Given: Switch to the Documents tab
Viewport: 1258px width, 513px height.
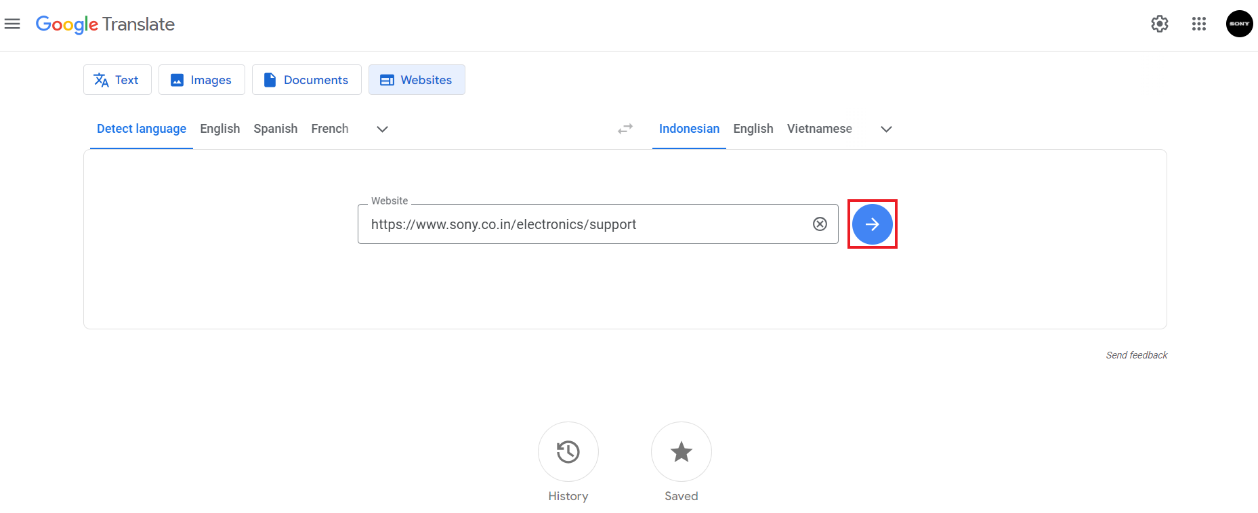Looking at the screenshot, I should 306,80.
